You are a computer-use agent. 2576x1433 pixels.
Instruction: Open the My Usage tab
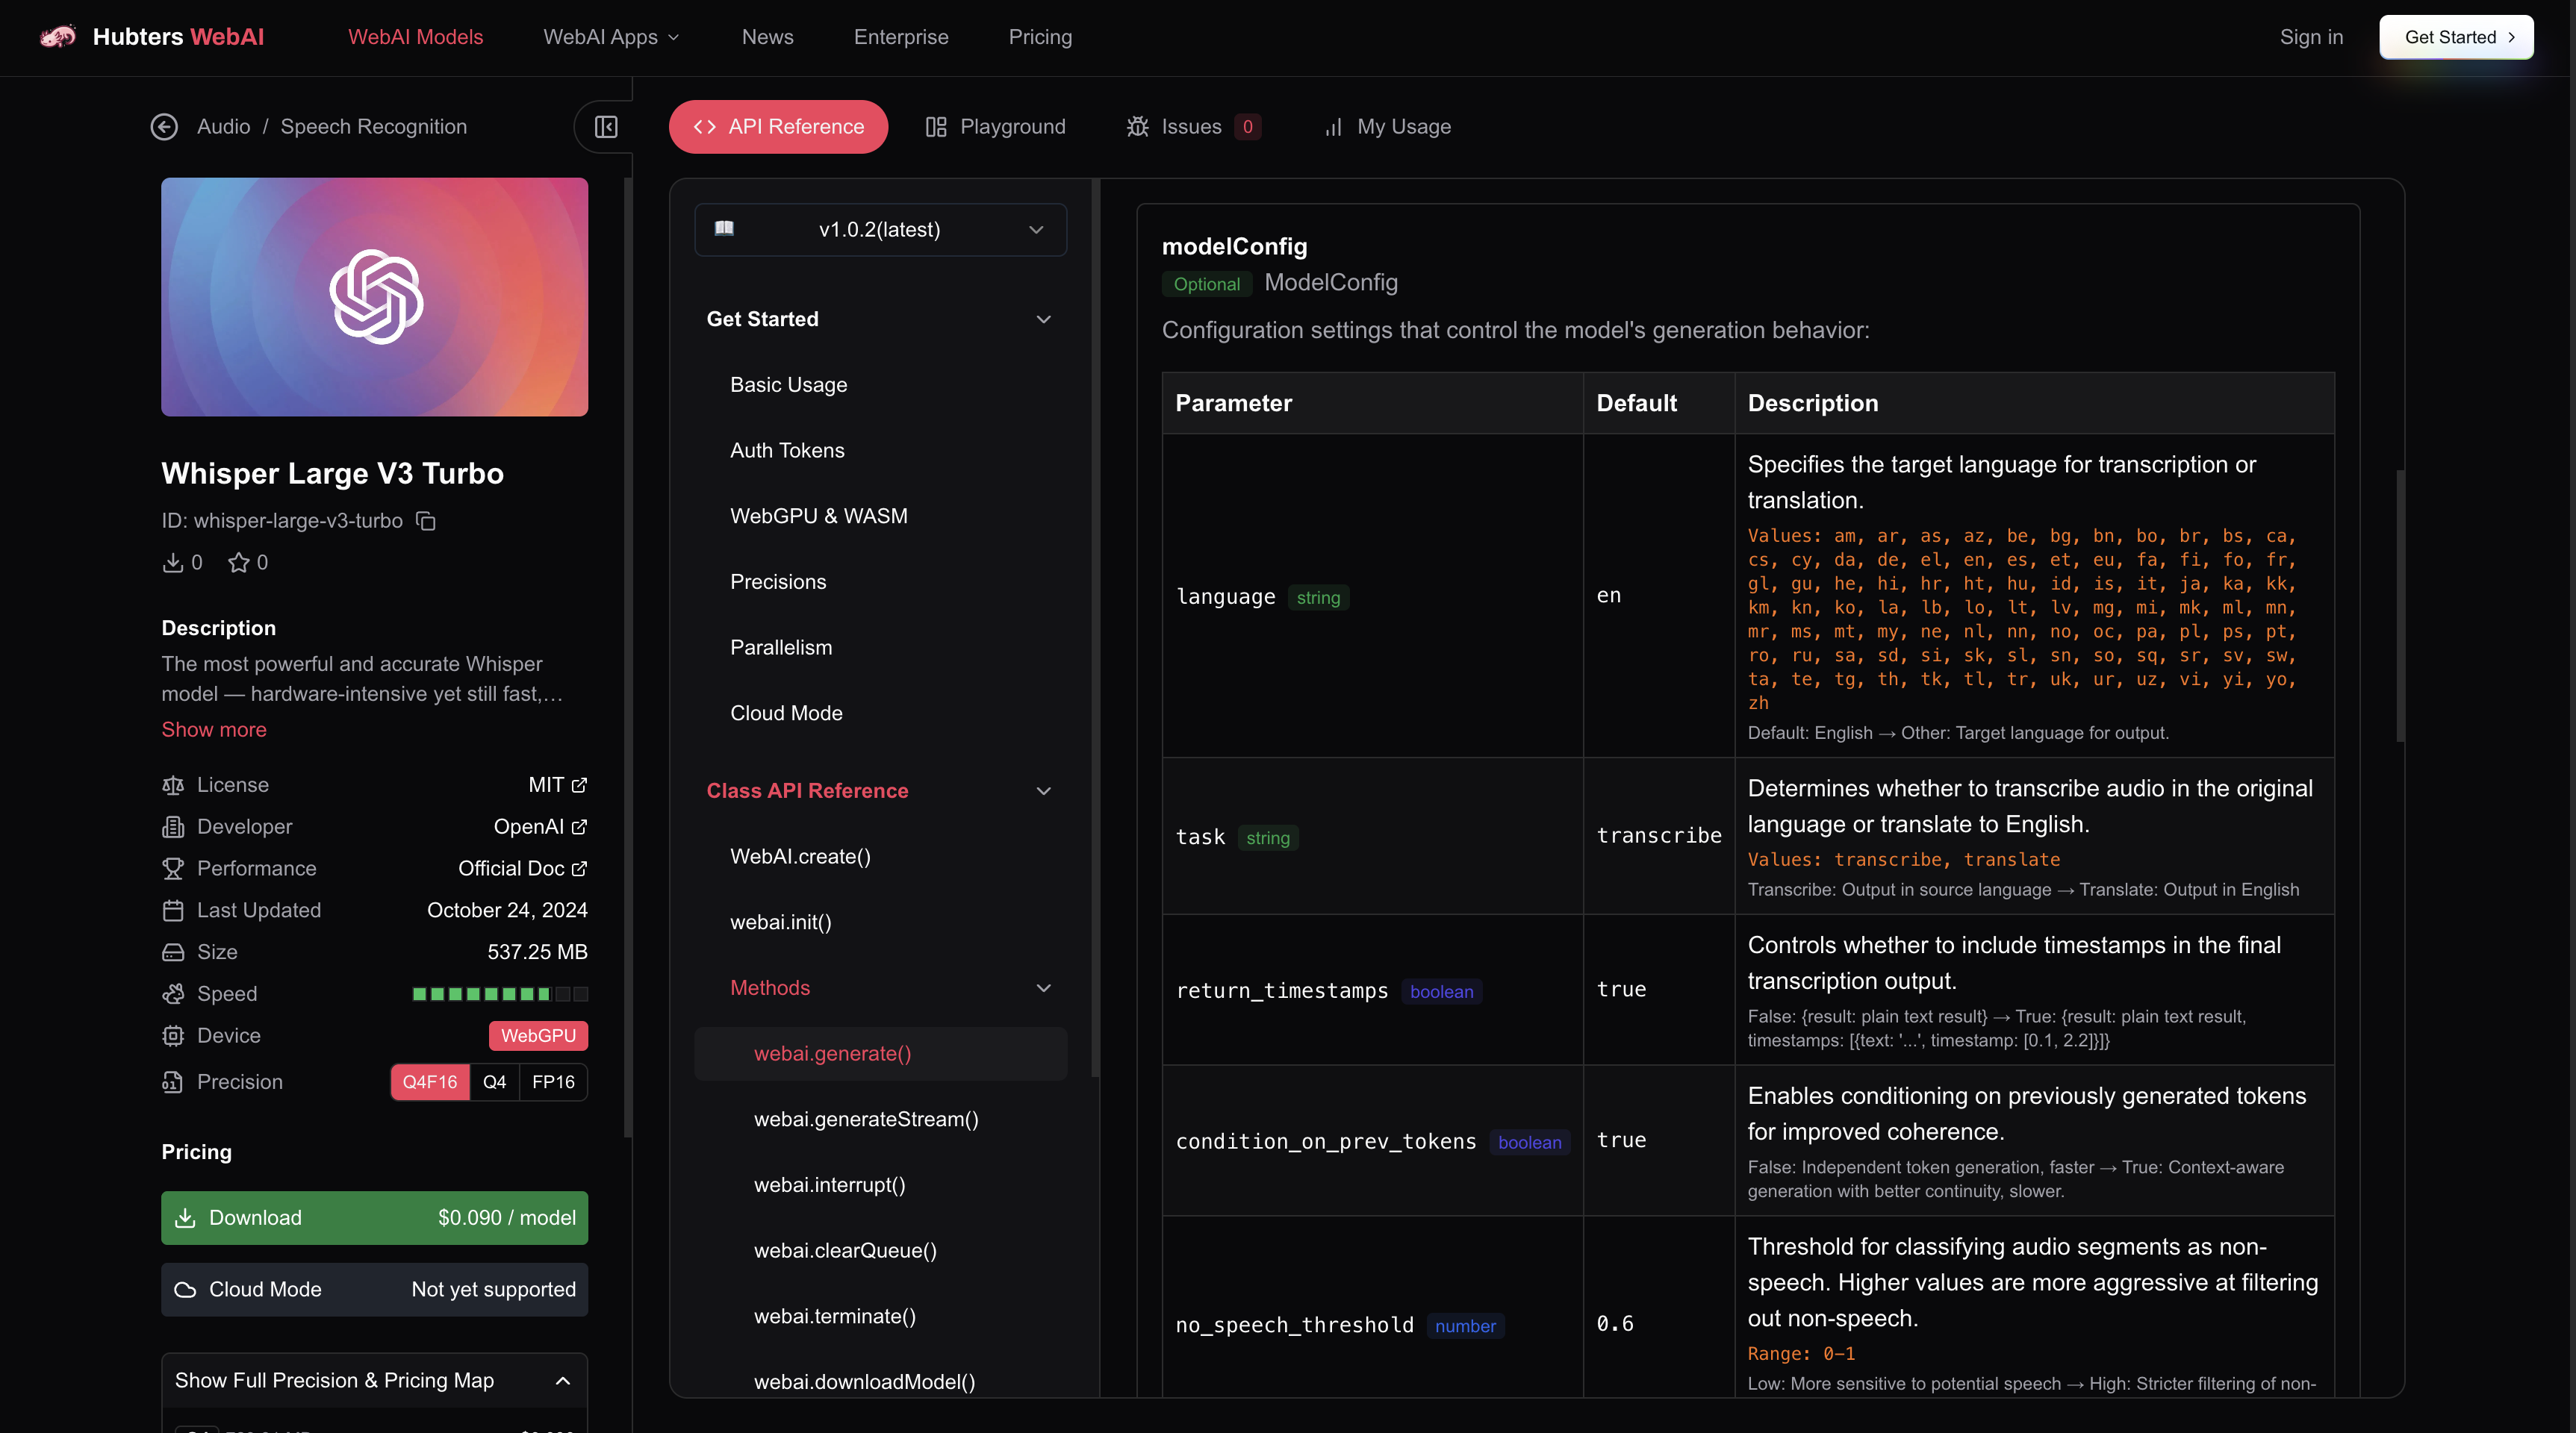[1387, 127]
